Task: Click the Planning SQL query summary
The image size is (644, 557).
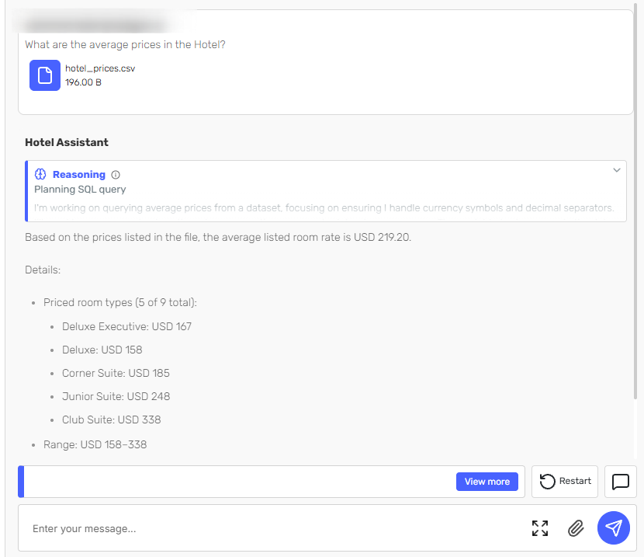Action: click(80, 190)
